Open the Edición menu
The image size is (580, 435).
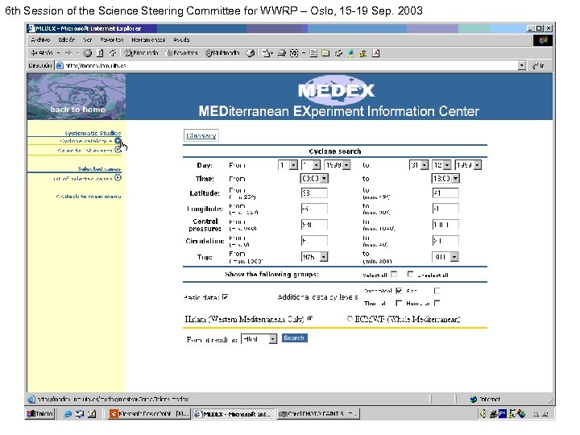click(67, 39)
